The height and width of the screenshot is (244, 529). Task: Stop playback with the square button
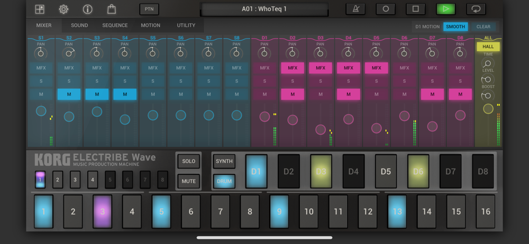pyautogui.click(x=416, y=9)
